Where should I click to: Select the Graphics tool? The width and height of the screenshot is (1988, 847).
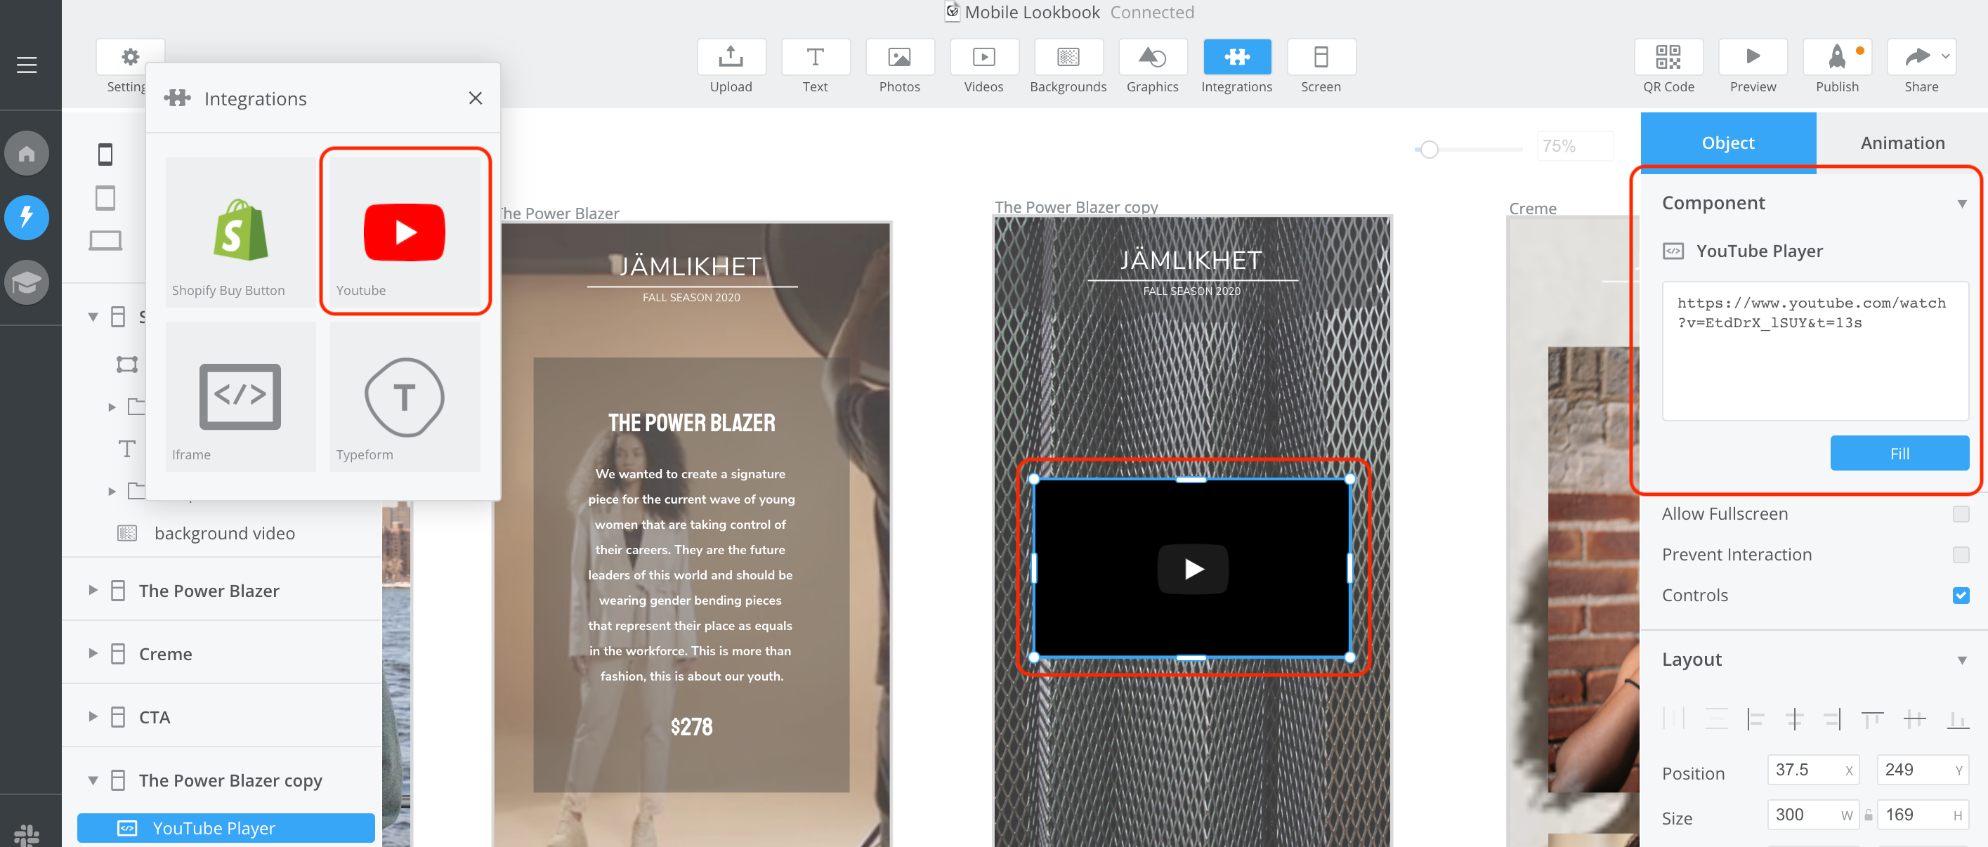pos(1151,58)
